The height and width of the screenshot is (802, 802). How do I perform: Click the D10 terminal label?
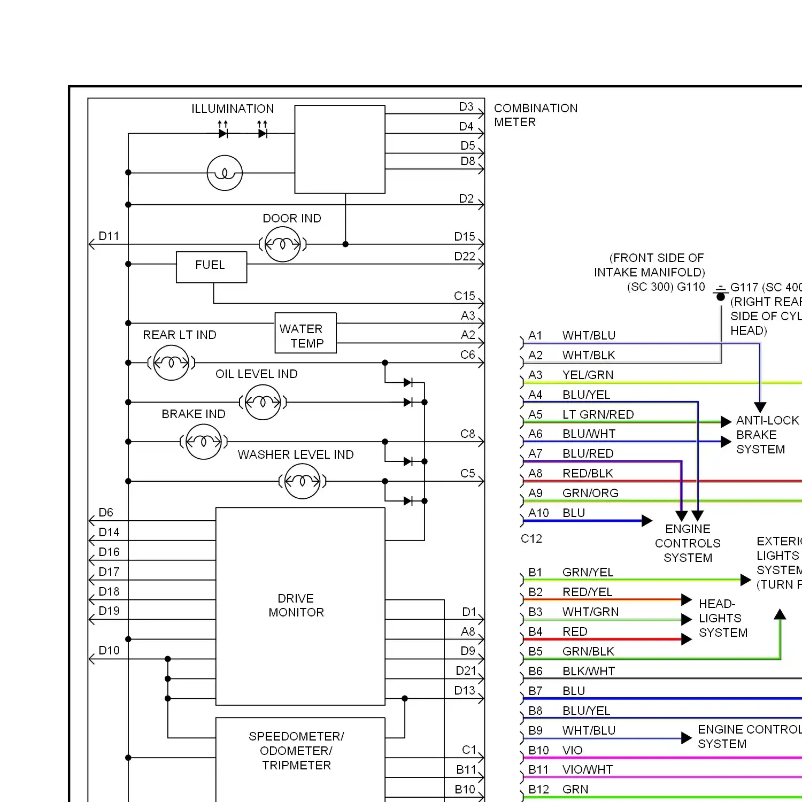(x=109, y=651)
